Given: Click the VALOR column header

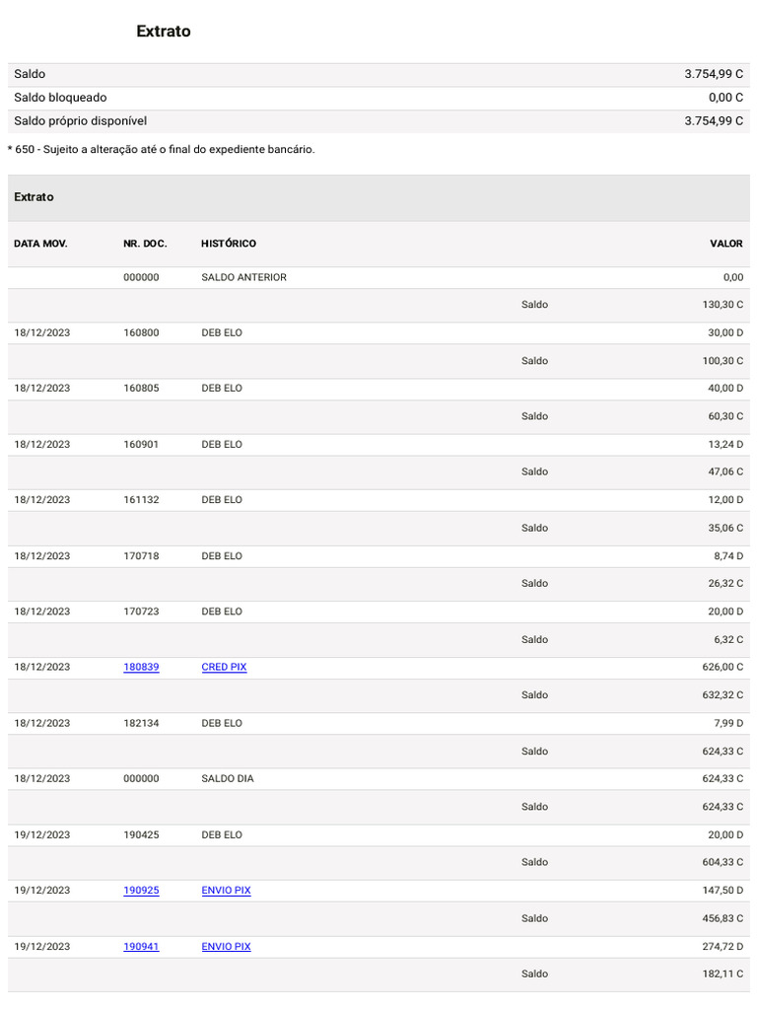Looking at the screenshot, I should pyautogui.click(x=726, y=244).
